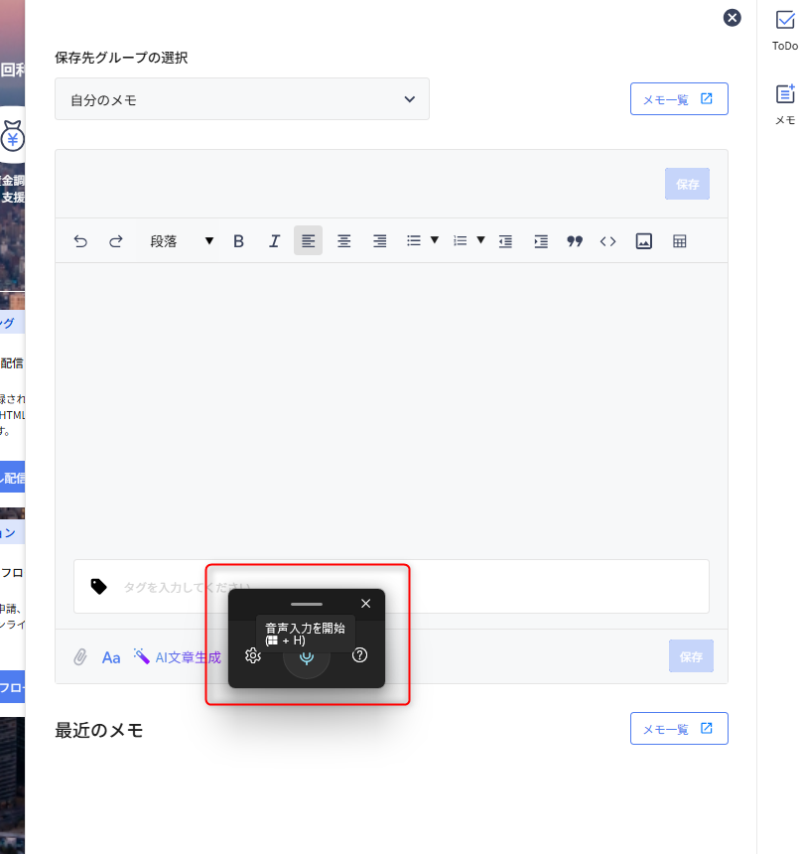The height and width of the screenshot is (854, 800).
Task: Open the メモ tab in right sidebar
Action: pos(784,104)
